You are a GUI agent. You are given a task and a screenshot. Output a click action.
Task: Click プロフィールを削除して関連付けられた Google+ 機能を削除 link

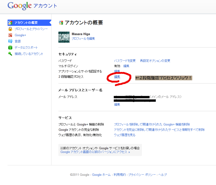(152, 125)
